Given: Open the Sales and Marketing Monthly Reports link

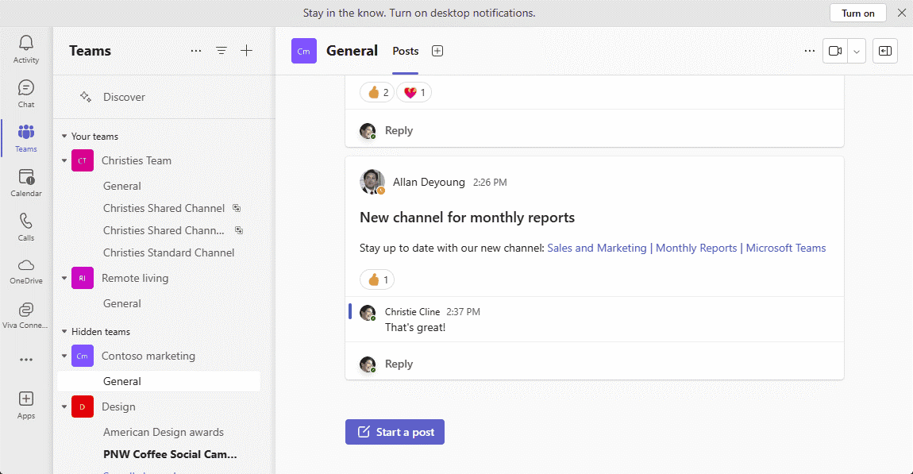Looking at the screenshot, I should [x=686, y=248].
